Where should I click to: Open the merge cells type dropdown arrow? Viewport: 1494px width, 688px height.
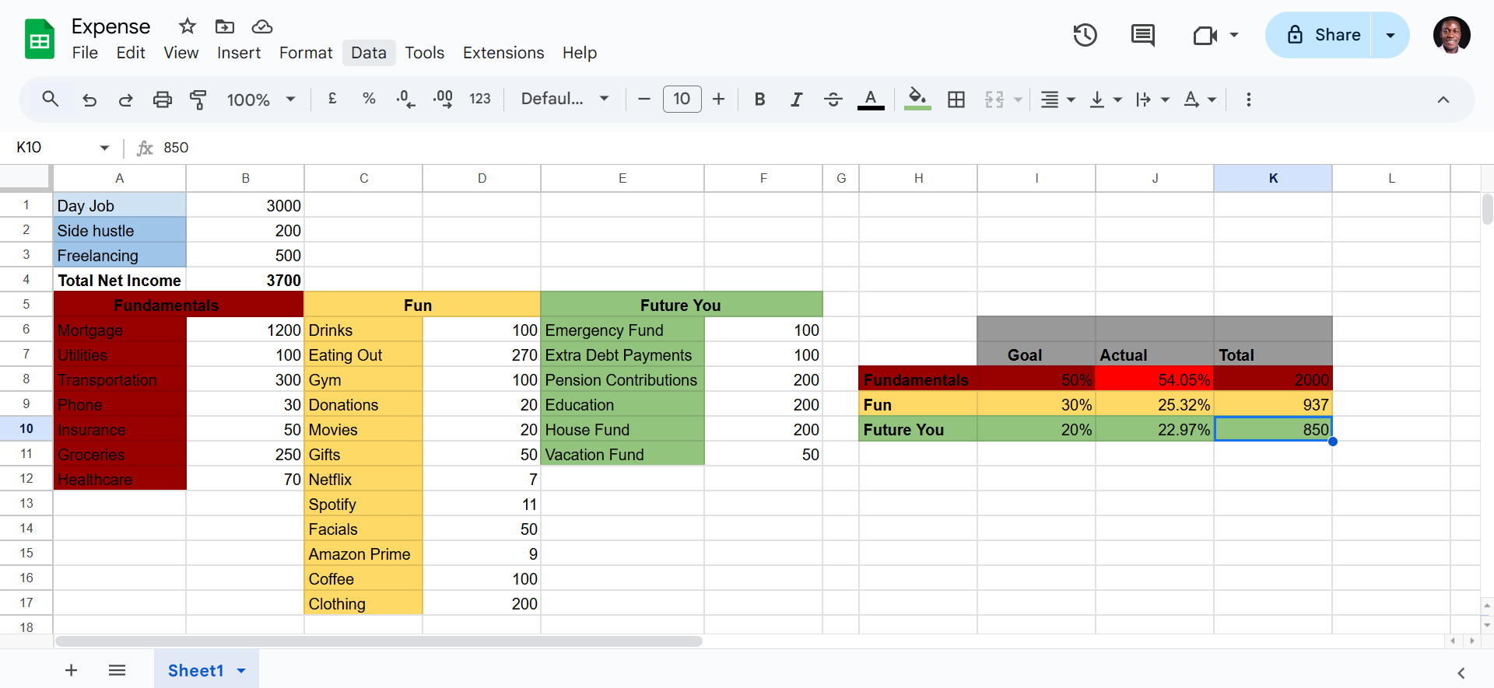coord(1018,100)
